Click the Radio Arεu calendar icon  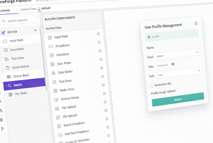(55, 91)
